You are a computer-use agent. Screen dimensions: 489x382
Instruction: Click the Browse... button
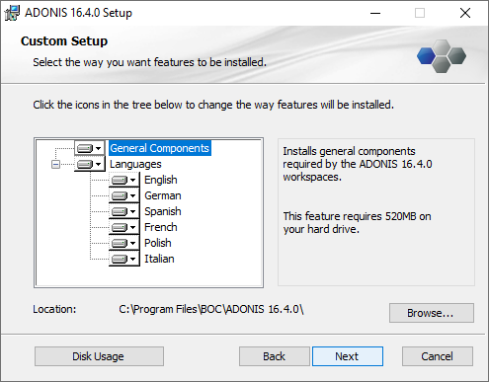(x=432, y=313)
